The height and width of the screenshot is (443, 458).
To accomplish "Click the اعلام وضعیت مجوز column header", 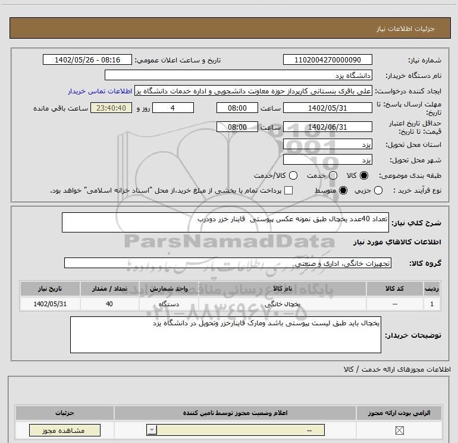I will pos(235,413).
